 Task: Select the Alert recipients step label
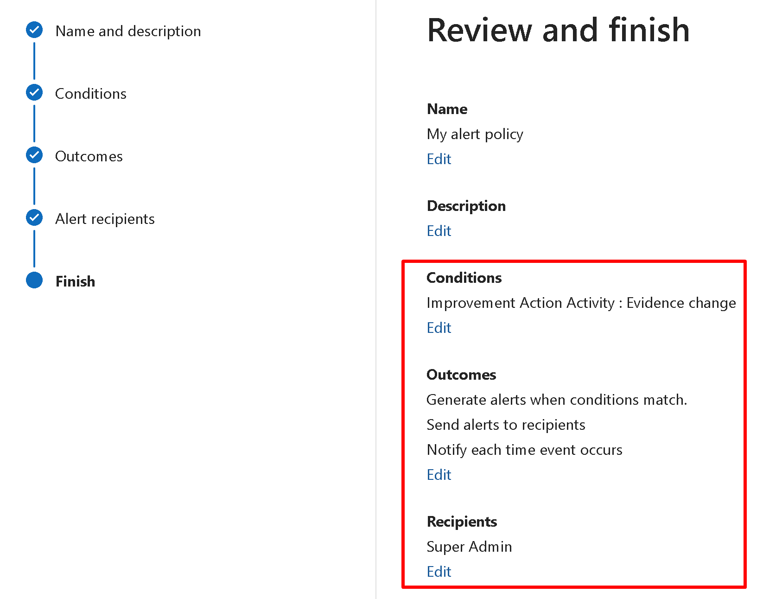tap(105, 219)
